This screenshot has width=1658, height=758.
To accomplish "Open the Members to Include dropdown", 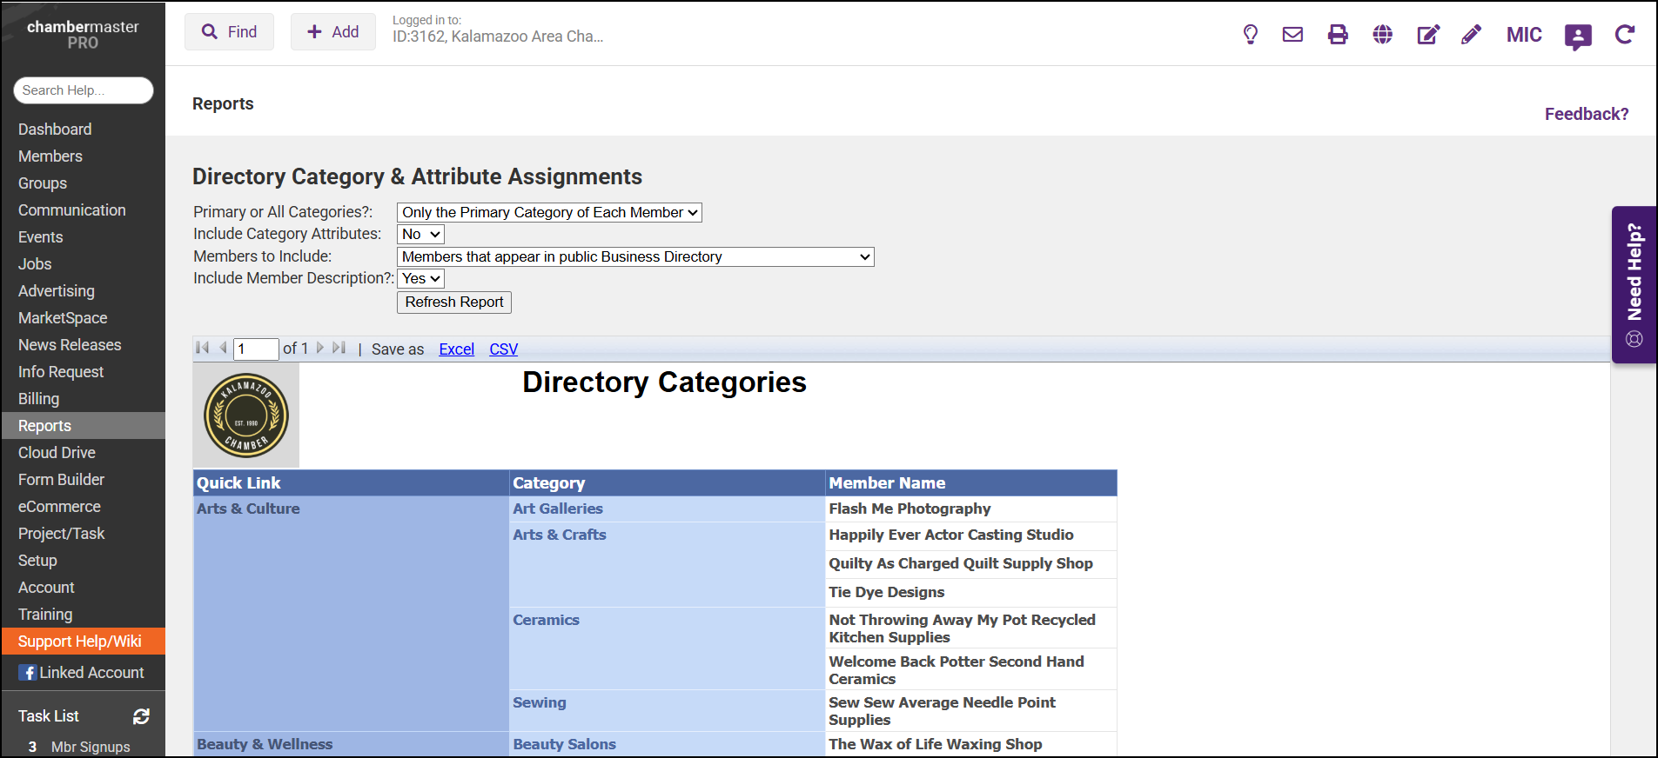I will pyautogui.click(x=635, y=257).
